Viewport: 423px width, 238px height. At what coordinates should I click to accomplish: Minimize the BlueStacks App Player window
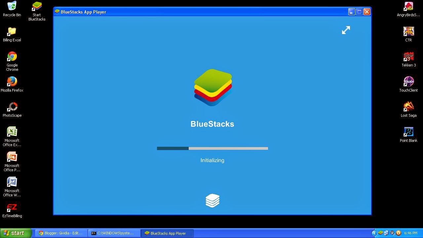[x=352, y=12]
